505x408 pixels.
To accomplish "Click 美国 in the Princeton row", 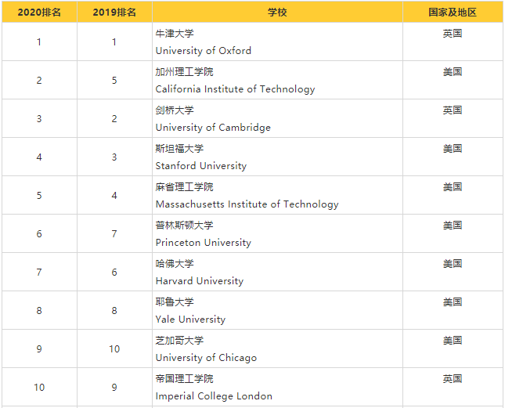I will [x=453, y=225].
